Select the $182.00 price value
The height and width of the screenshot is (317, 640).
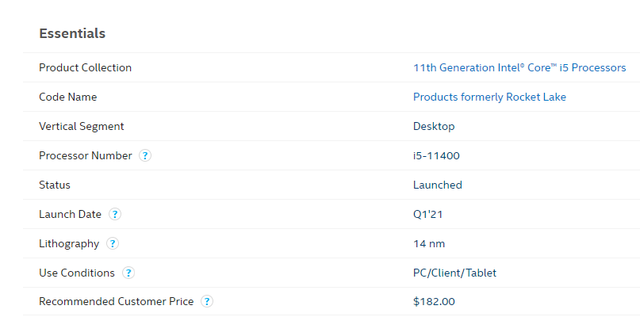434,302
